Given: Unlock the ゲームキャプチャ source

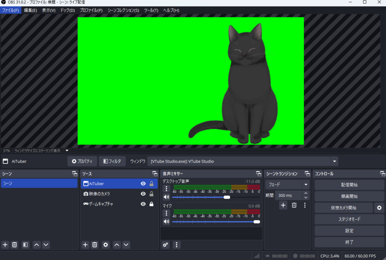Looking at the screenshot, I should pos(152,204).
